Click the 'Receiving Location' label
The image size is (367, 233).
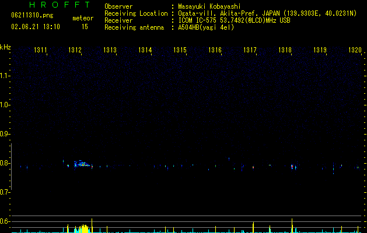point(136,13)
